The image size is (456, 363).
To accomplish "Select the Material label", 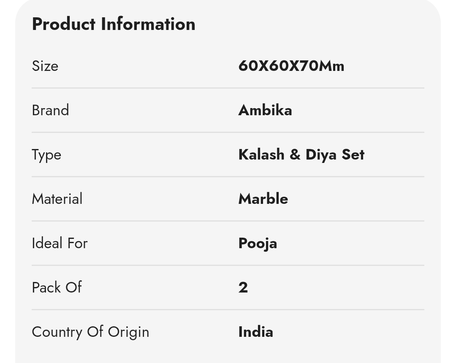I will coord(57,199).
